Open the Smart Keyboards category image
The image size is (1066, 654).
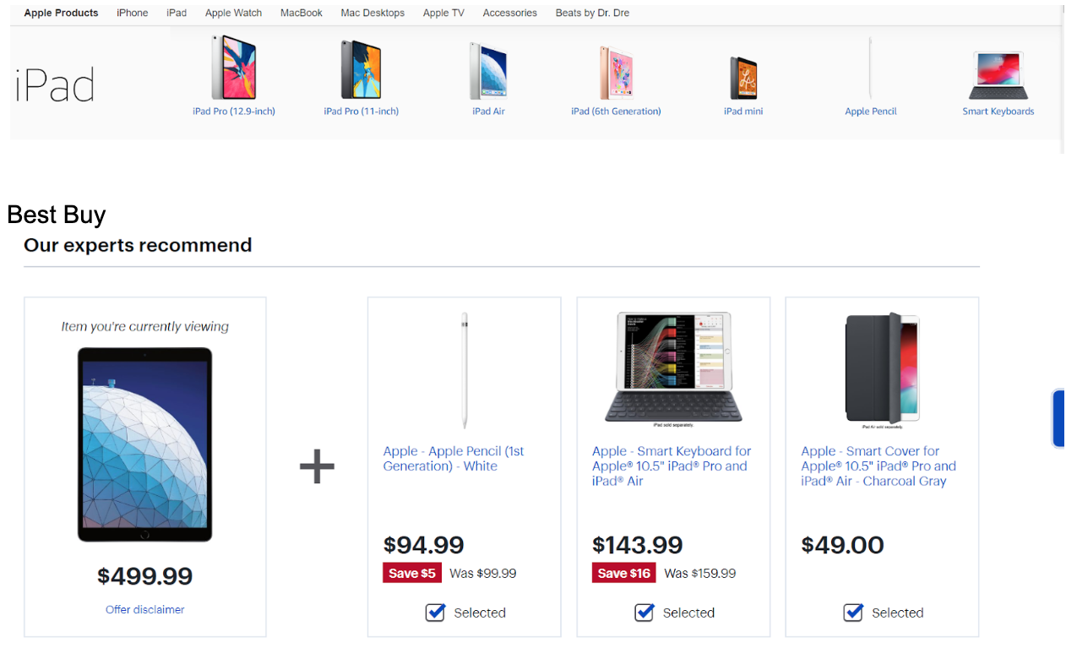click(x=998, y=76)
